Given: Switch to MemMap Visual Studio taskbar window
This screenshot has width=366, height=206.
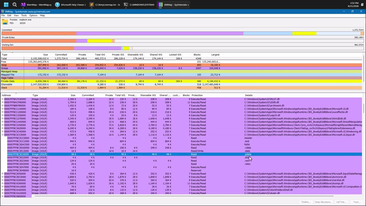Looking at the screenshot, I should tap(36, 5).
